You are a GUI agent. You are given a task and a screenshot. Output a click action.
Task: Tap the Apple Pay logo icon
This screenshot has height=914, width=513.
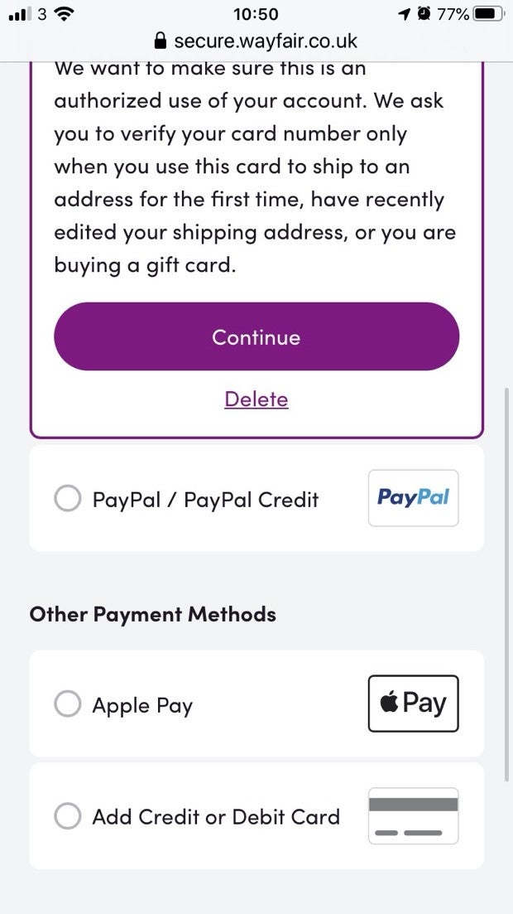click(x=413, y=704)
